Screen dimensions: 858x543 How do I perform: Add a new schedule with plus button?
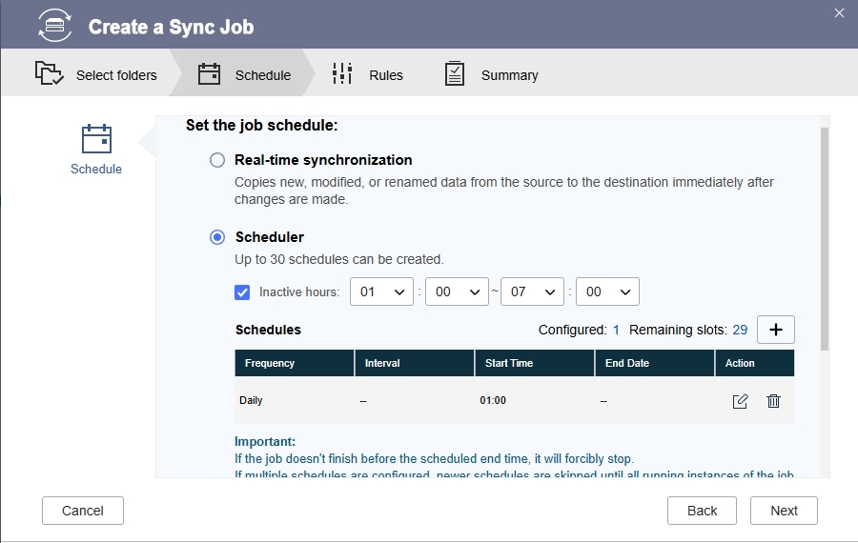click(775, 330)
